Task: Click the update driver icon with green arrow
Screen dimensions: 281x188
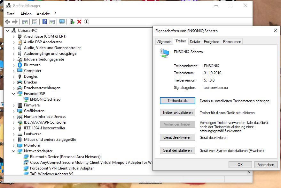Action: [72, 22]
